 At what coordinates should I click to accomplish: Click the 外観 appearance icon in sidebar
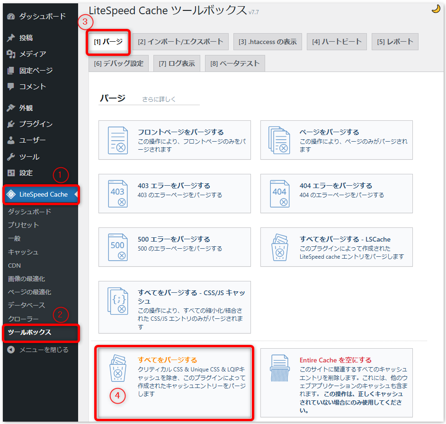(10, 108)
